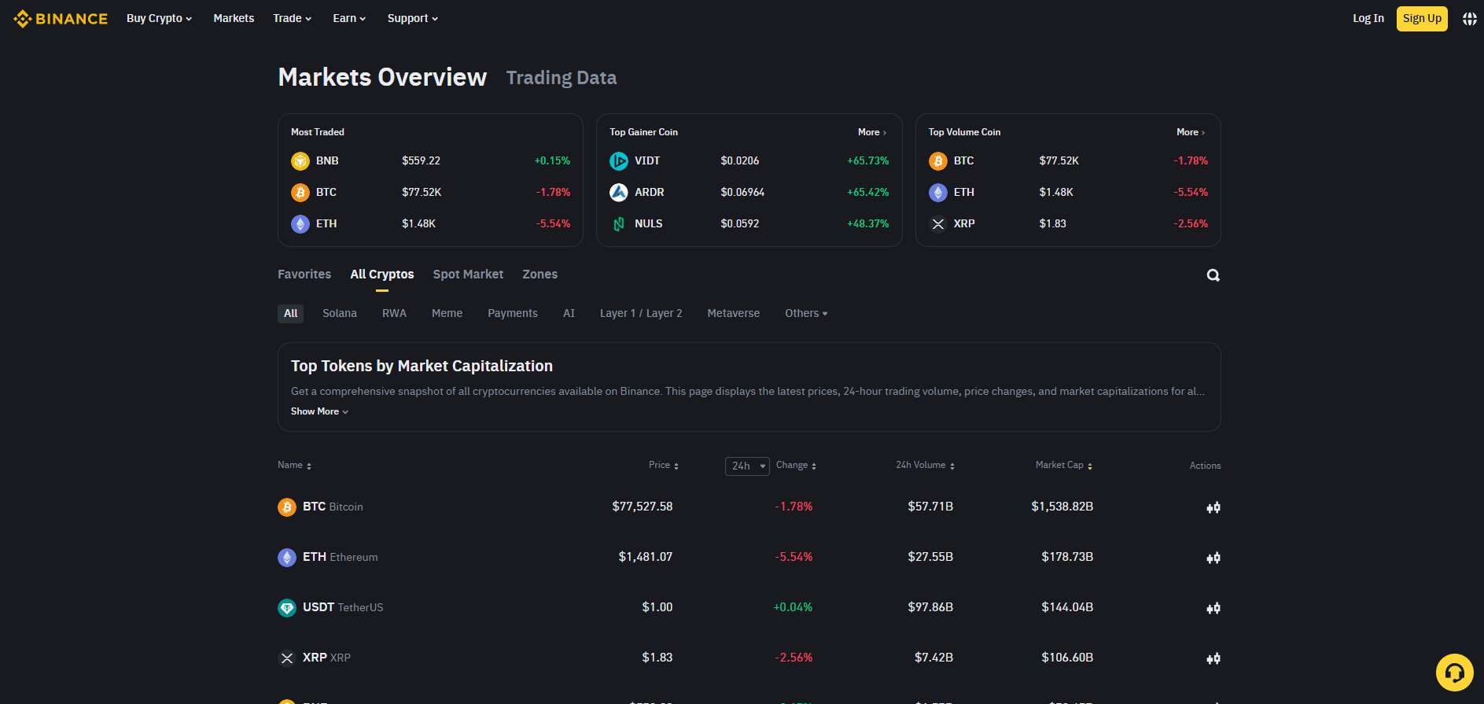Open the Others category dropdown

tap(806, 313)
